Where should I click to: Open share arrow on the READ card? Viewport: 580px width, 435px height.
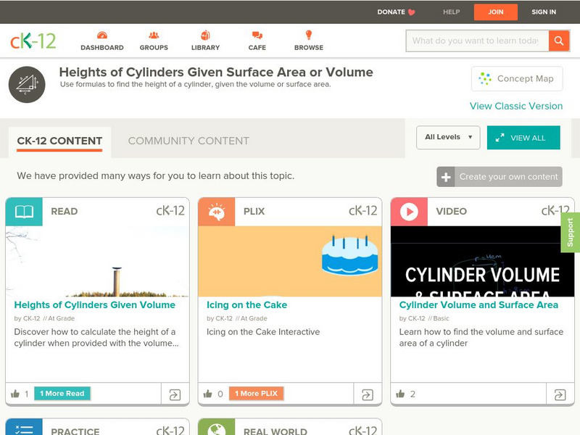click(175, 394)
